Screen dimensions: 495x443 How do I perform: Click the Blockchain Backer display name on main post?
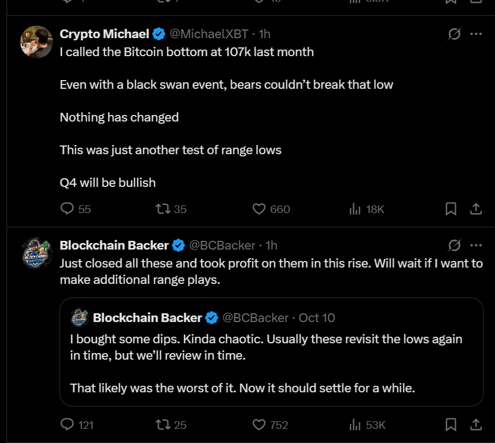click(114, 245)
